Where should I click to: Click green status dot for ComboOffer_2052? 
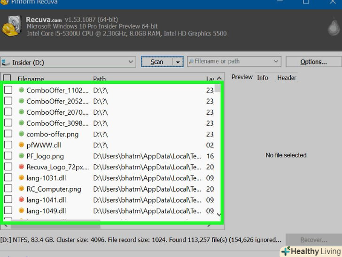click(21, 101)
